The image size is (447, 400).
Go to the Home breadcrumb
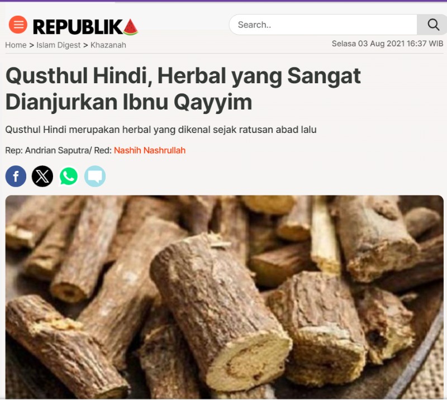16,45
